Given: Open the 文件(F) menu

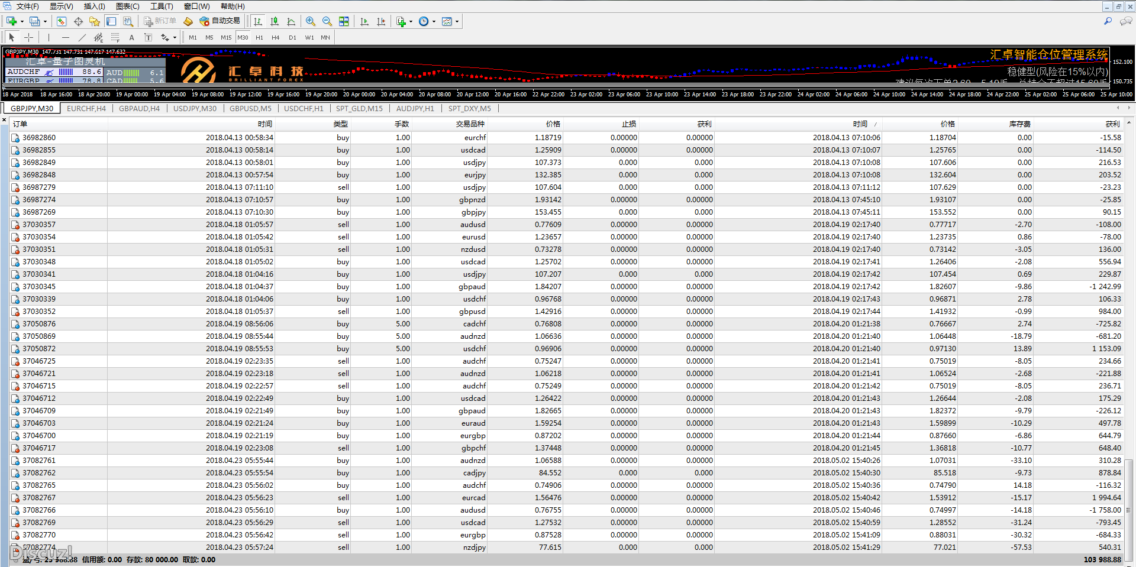Looking at the screenshot, I should click(x=27, y=7).
